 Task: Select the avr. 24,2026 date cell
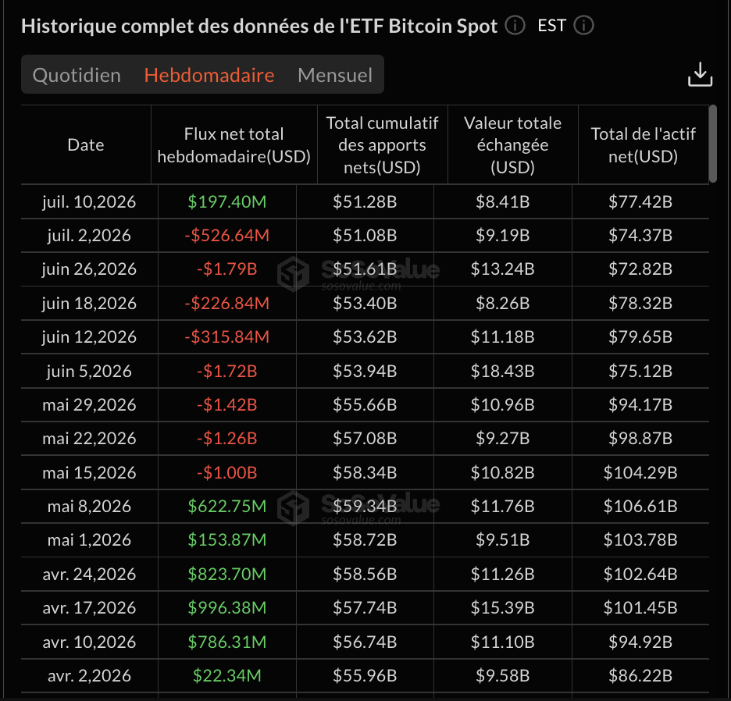pos(89,575)
